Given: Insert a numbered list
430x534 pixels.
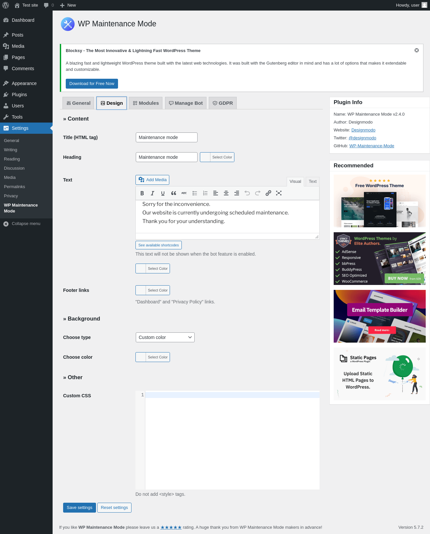Looking at the screenshot, I should point(205,193).
